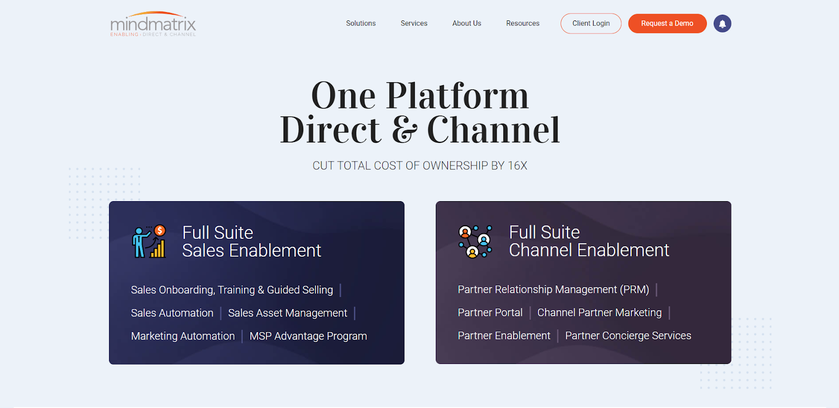Click the Cut Total Cost of Ownership text
839x408 pixels.
tap(419, 166)
